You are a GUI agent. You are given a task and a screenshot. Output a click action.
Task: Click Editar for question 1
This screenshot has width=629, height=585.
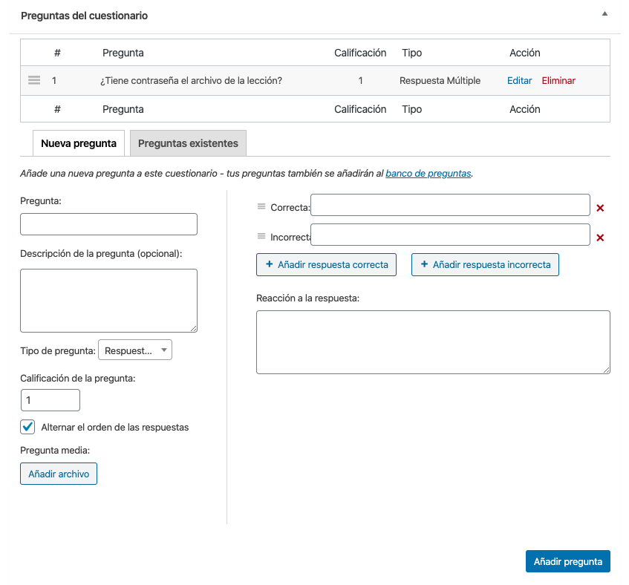pyautogui.click(x=519, y=80)
